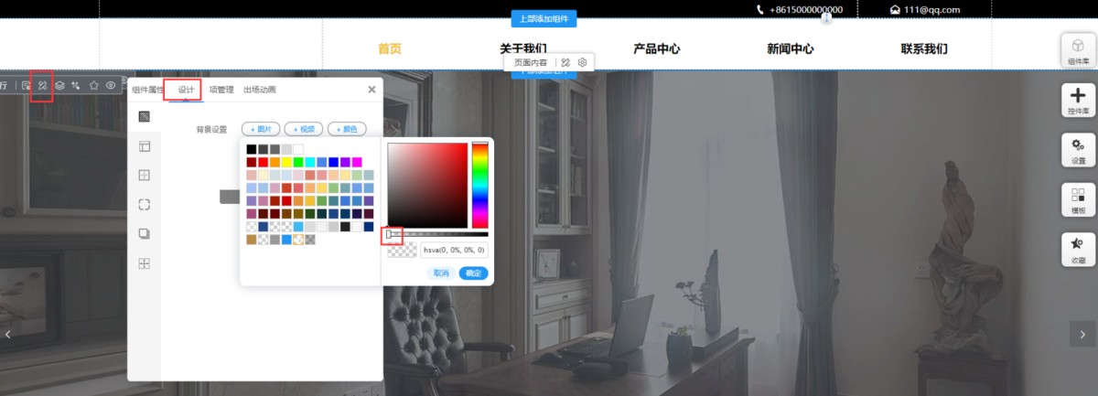Pick the black swatch in top row
Screen dimensions: 1098x396
pos(251,149)
